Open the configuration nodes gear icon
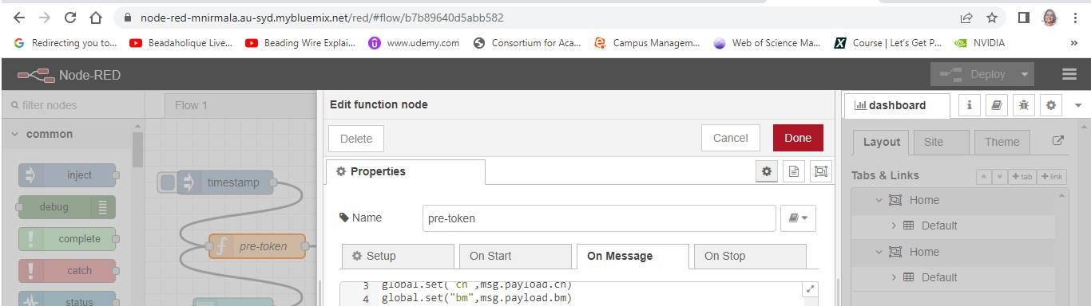Image resolution: width=1091 pixels, height=306 pixels. (1051, 105)
